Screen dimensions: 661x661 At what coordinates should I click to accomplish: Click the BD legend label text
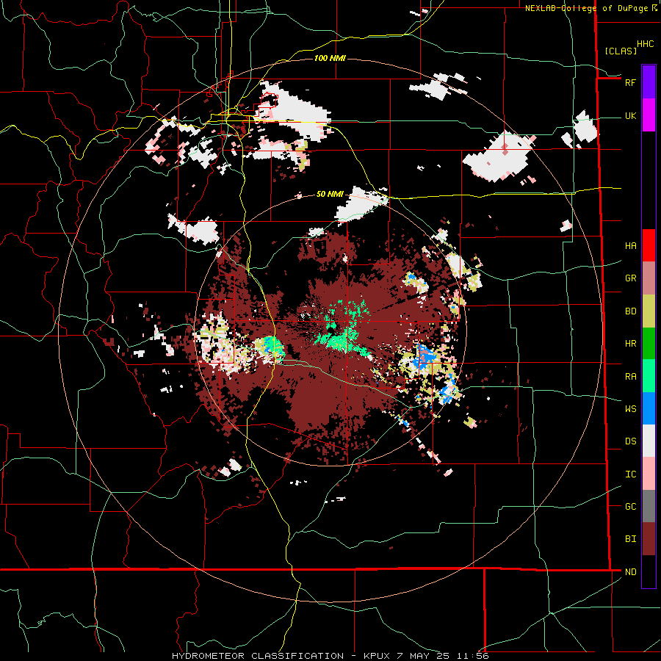(x=630, y=311)
